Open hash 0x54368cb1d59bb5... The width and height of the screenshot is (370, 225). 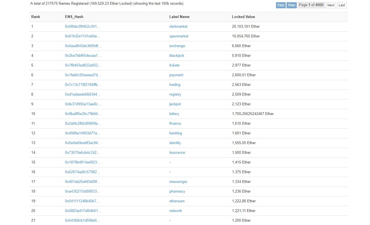[x=82, y=221]
